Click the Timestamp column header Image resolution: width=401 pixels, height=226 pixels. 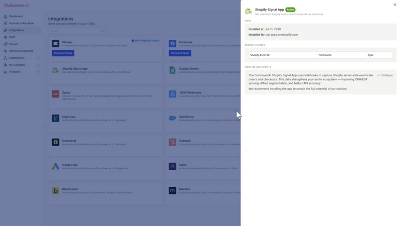pos(341,55)
